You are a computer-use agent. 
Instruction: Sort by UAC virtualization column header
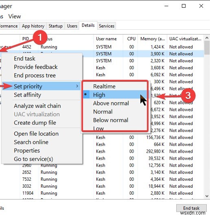click(x=185, y=39)
